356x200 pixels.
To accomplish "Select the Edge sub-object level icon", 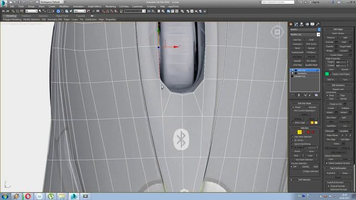I will coord(299,132).
